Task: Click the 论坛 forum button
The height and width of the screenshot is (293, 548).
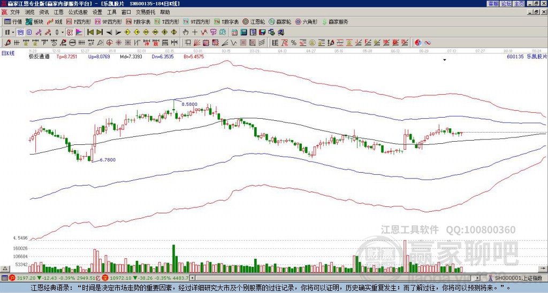Action: [506, 4]
